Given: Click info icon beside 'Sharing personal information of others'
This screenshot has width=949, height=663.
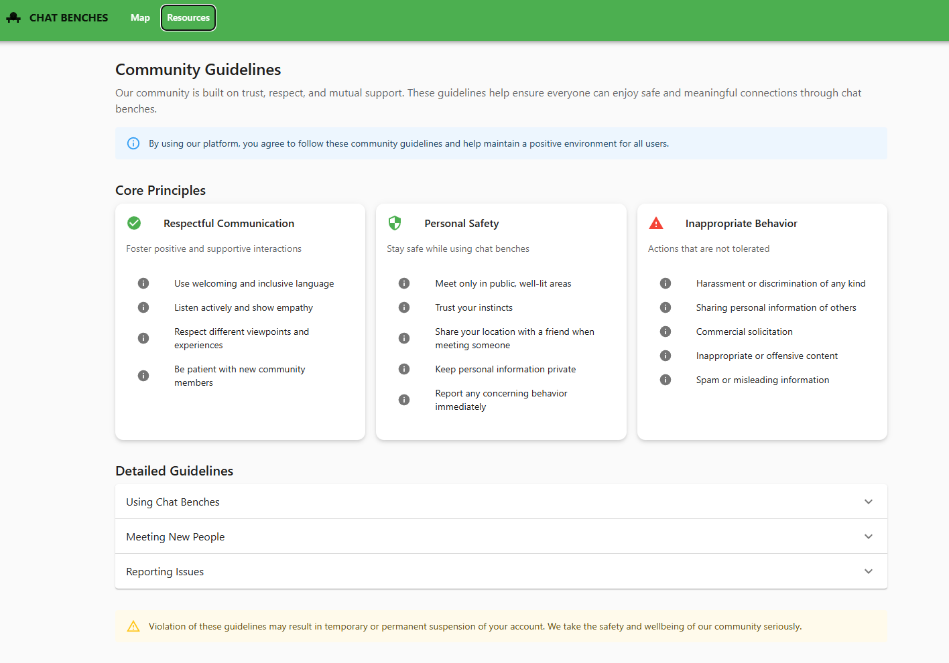Looking at the screenshot, I should coord(666,307).
